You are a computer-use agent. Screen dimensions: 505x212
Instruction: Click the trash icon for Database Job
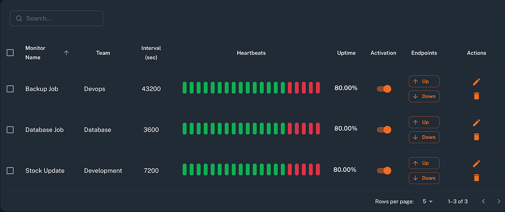click(477, 137)
